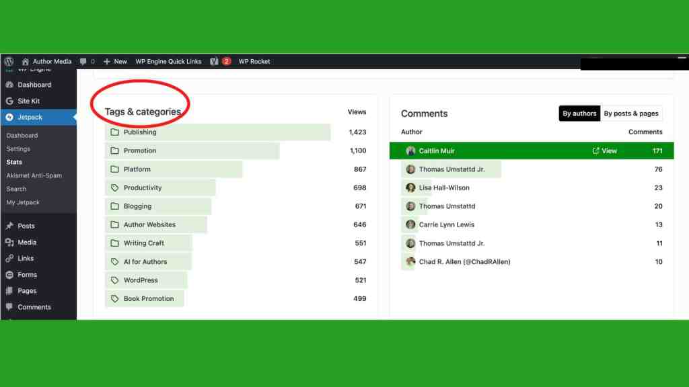Click the folder icon beside Platform
Screen dimensions: 689x387
(114, 169)
